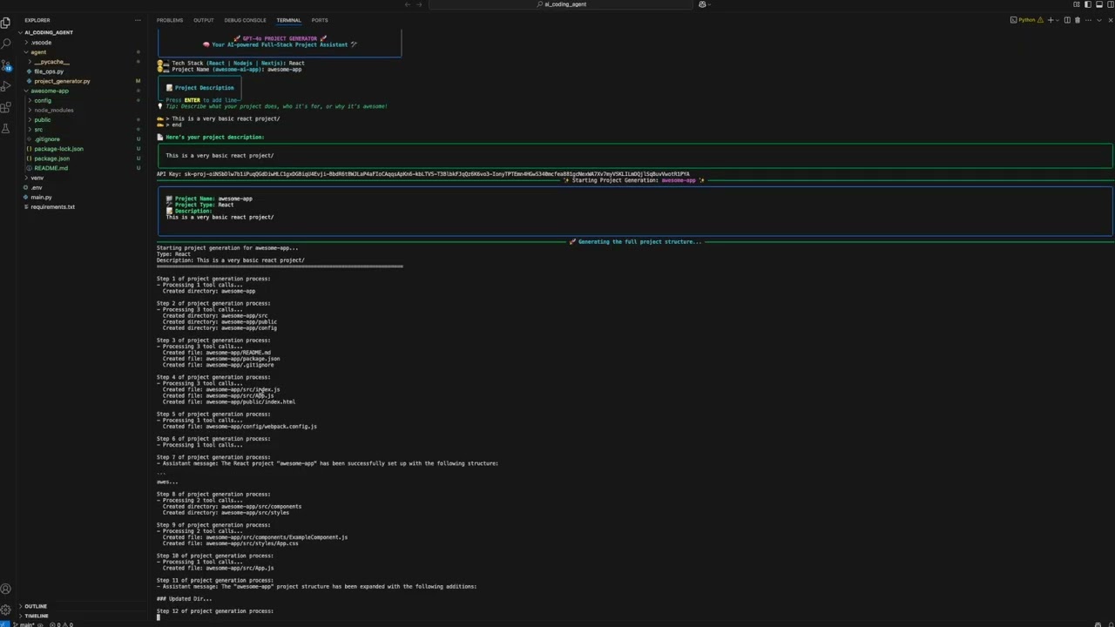Click the new terminal plus icon
Screen dimensions: 1115x627
(x=1051, y=20)
